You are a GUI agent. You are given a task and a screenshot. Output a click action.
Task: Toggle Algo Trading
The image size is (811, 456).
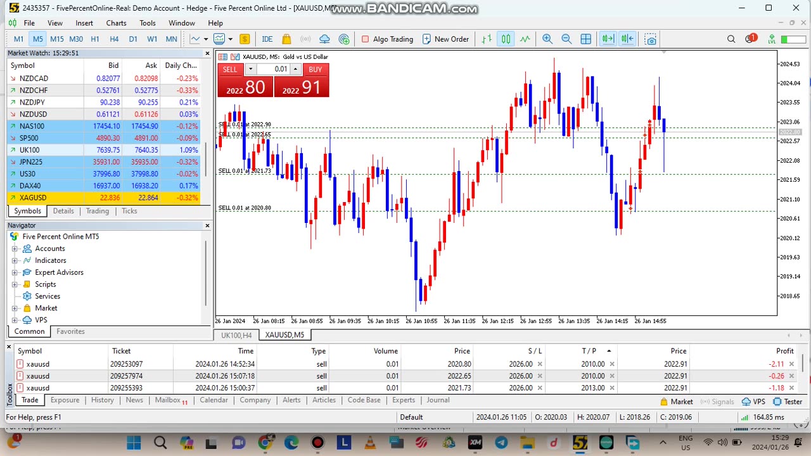(x=387, y=39)
